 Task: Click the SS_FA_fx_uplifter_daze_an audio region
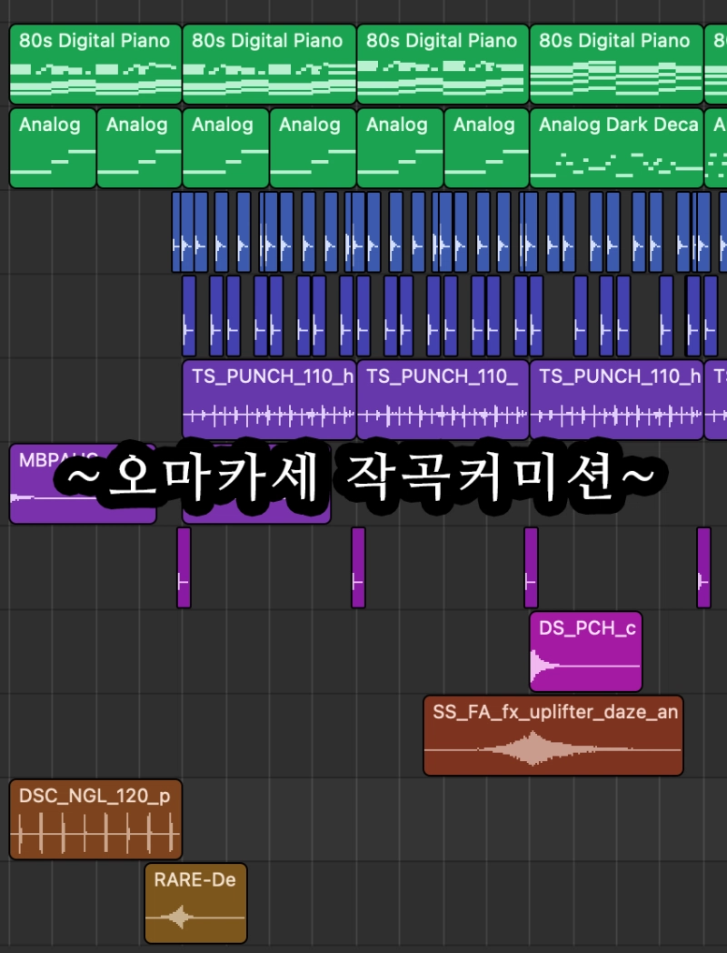pos(553,736)
